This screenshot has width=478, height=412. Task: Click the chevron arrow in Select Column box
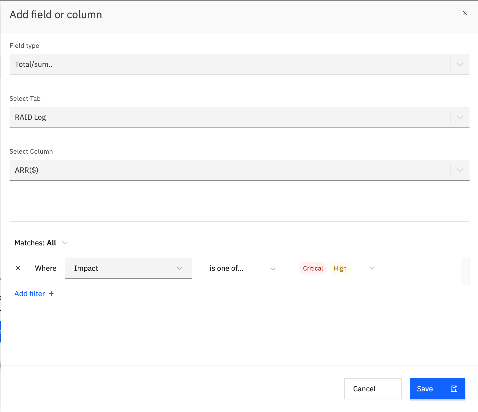tap(460, 170)
